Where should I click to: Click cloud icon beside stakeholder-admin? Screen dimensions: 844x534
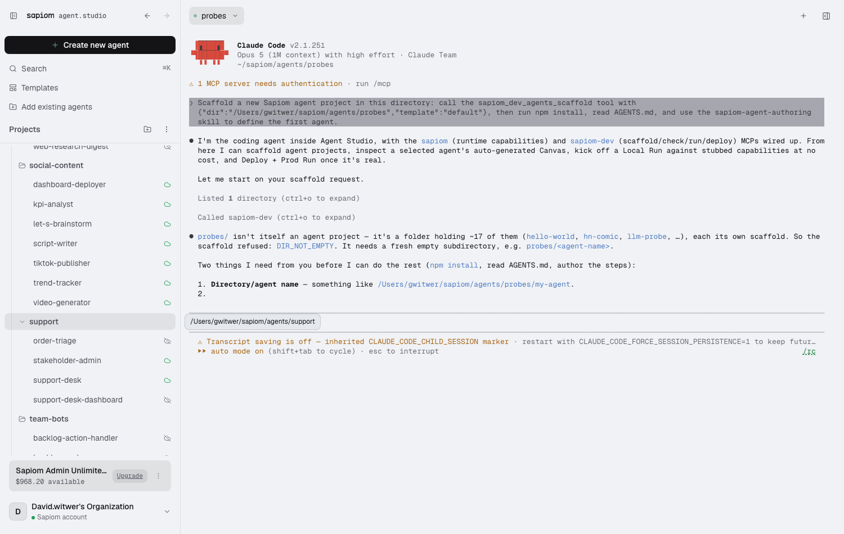pos(167,361)
